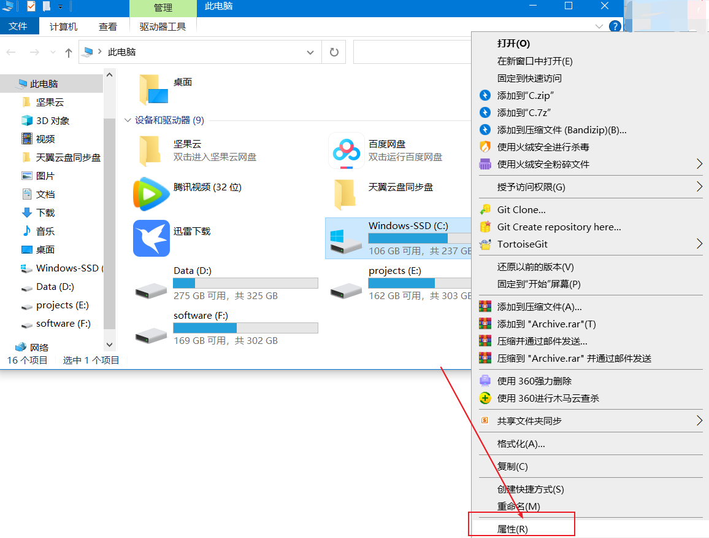Select 3D 对象 in navigation pane
Screen dimensions: 709x538
point(53,120)
